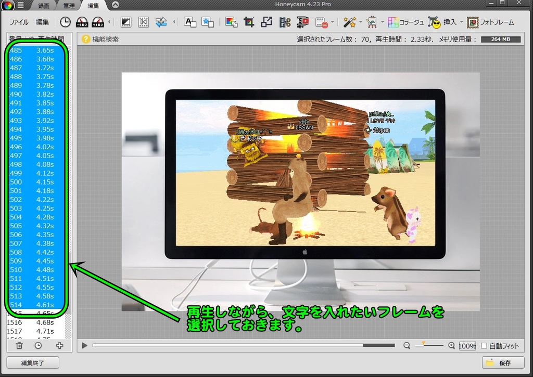The height and width of the screenshot is (377, 533).
Task: Click the 264 MB memory usage bar
Action: [501, 40]
